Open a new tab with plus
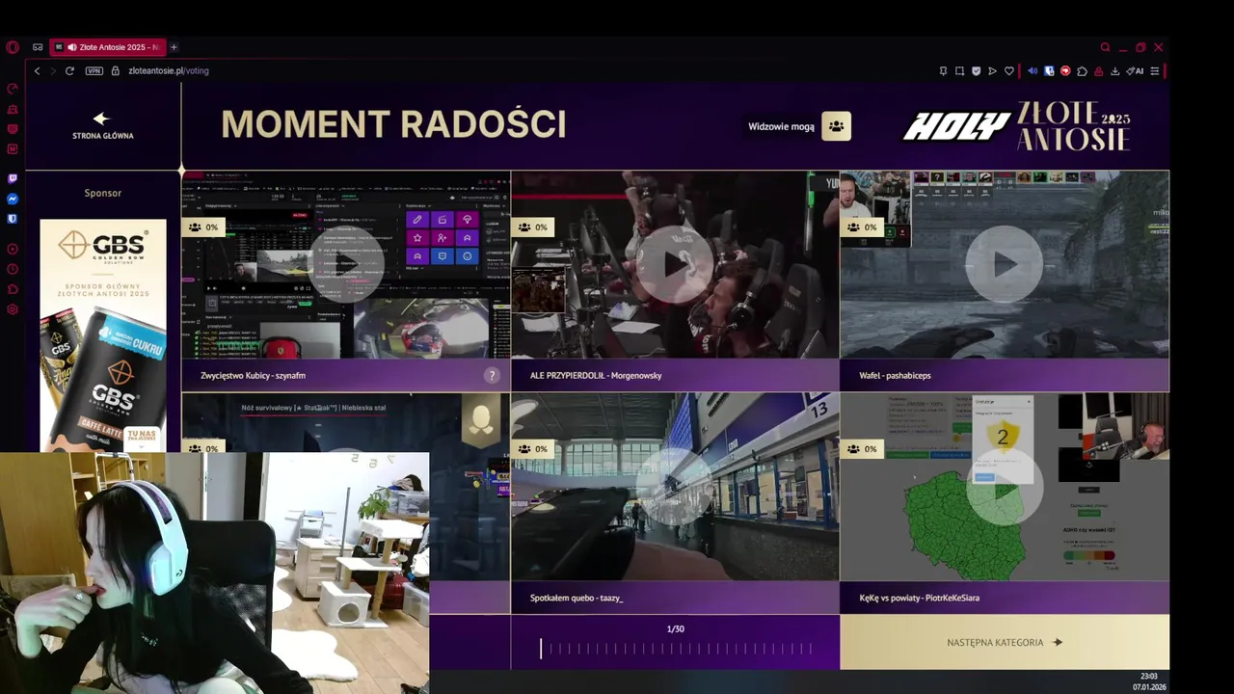Screen dimensions: 1234x694 [x=174, y=47]
